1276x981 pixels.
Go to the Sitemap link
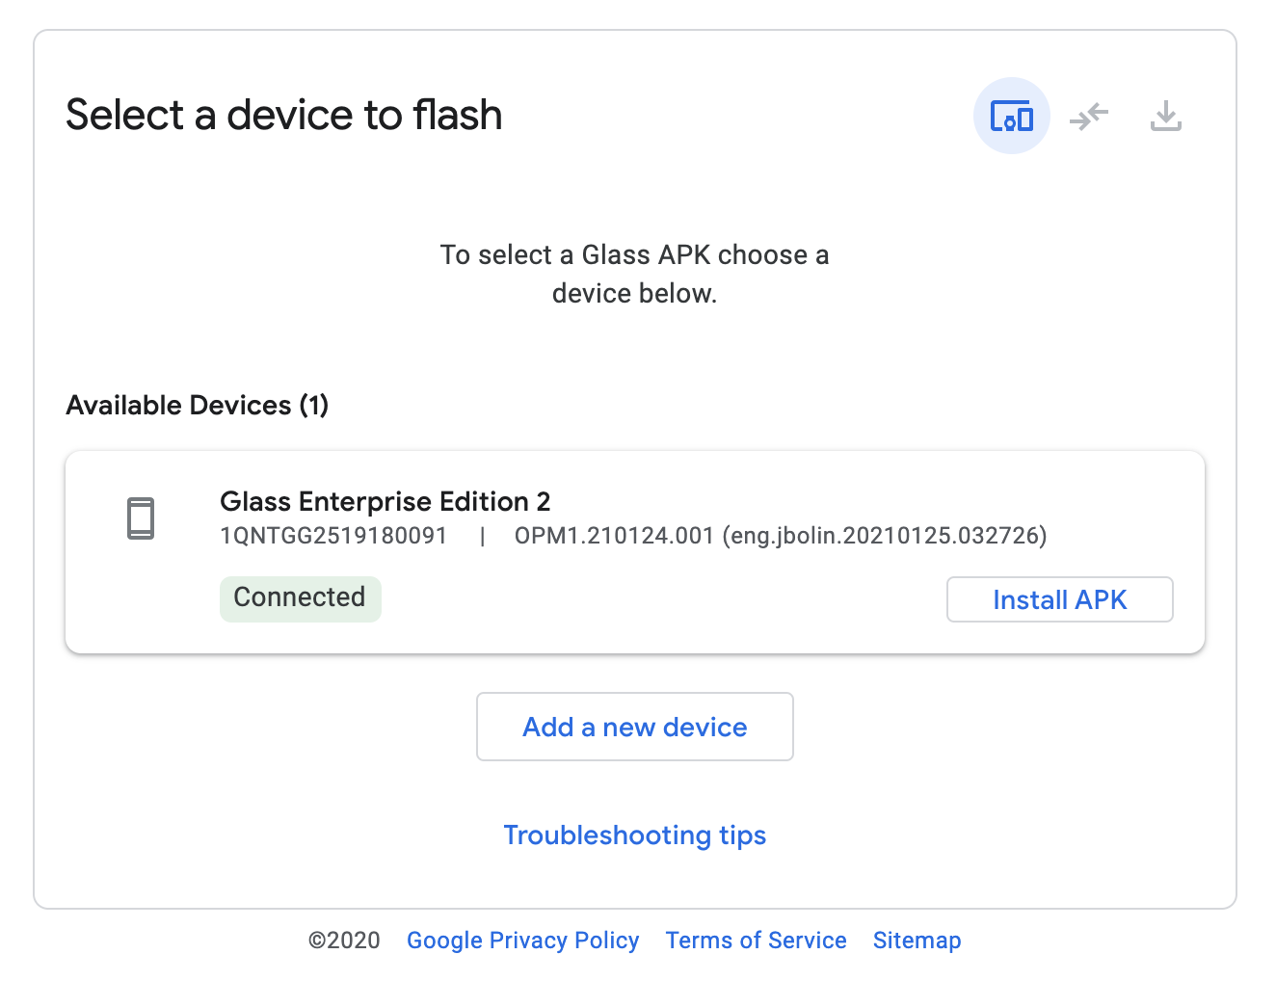(x=917, y=941)
